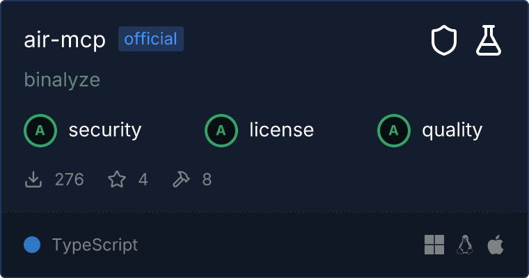Click the quality grade A badge
Image resolution: width=529 pixels, height=278 pixels.
coord(394,131)
